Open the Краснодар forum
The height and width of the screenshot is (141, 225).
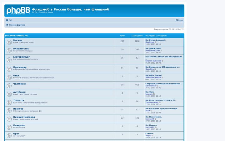pos(20,67)
